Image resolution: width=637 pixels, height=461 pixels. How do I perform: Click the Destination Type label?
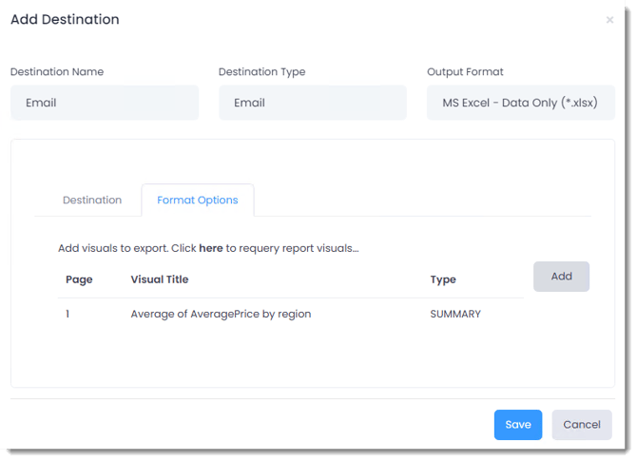[261, 71]
